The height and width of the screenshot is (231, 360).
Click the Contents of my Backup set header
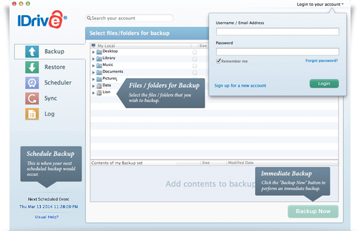(117, 163)
